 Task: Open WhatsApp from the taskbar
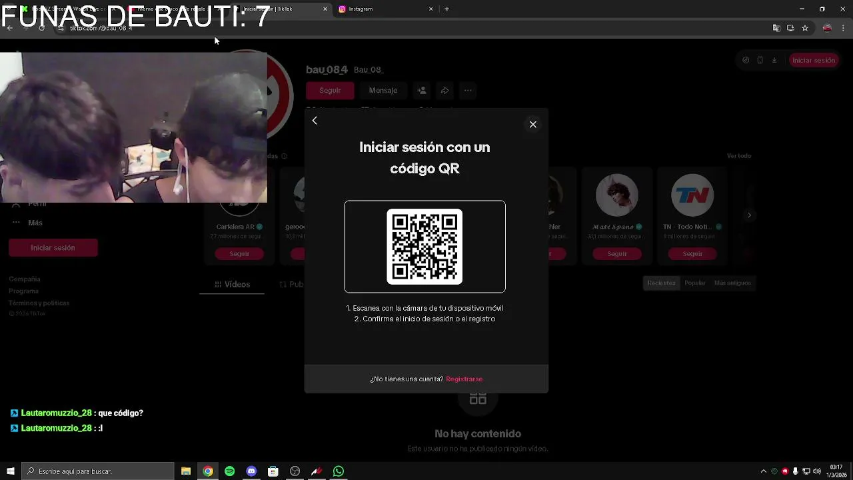(x=339, y=471)
